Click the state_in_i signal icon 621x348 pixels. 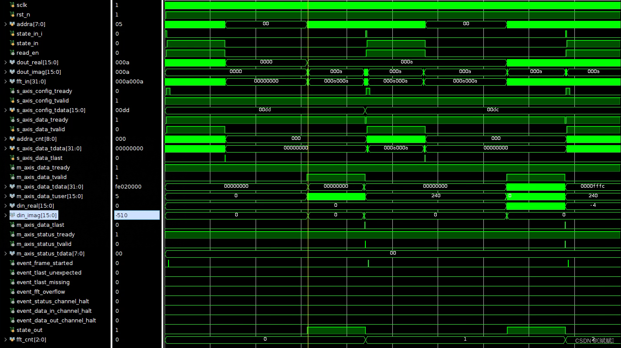[12, 34]
